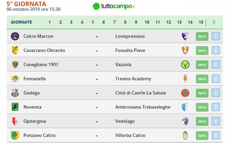The height and width of the screenshot is (143, 229).
Task: Open INFO for Ponzano Calcio match
Action: click(202, 136)
